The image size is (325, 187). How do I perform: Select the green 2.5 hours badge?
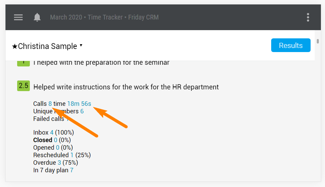(x=23, y=86)
